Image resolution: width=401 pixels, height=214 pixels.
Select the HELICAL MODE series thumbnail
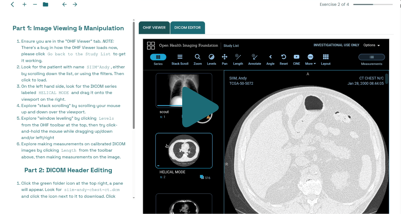coord(184,151)
